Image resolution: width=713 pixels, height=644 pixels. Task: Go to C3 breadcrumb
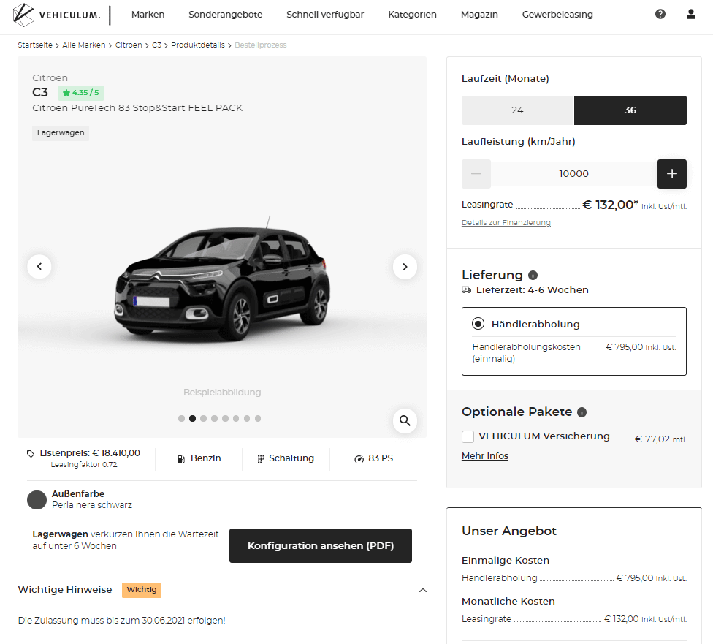pos(156,45)
